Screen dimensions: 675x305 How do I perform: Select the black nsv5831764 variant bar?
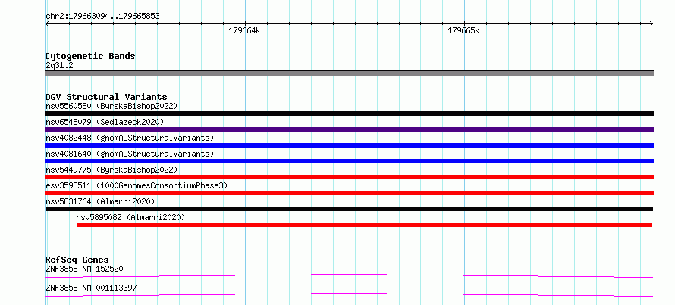pos(349,209)
